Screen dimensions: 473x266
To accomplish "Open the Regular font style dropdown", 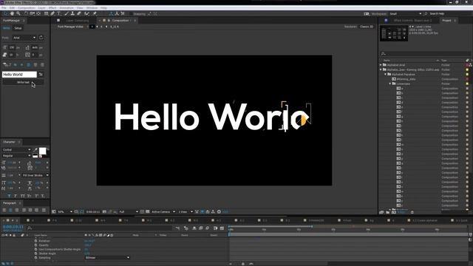I will click(x=16, y=156).
